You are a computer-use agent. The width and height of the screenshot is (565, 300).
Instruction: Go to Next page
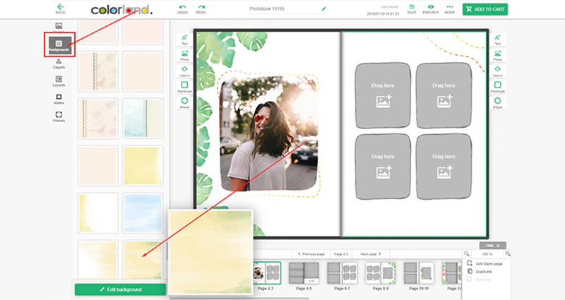click(x=370, y=254)
